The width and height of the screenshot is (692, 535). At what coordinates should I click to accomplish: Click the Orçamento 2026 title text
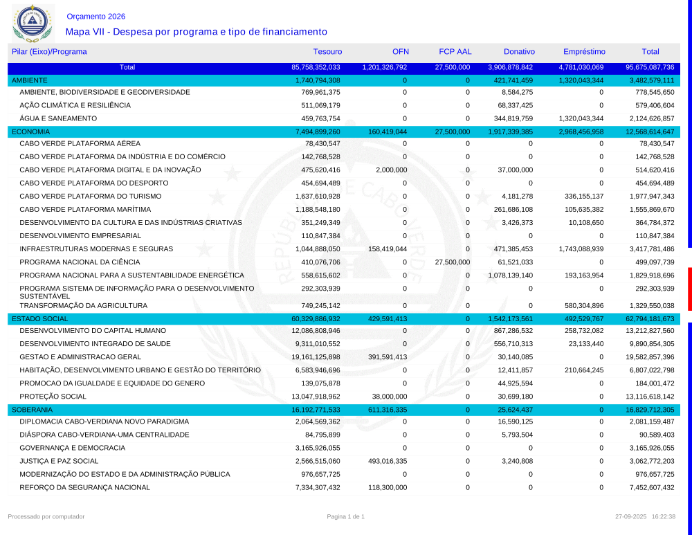pyautogui.click(x=96, y=17)
